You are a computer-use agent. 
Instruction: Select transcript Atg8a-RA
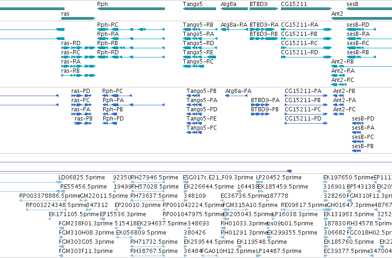coord(234,29)
